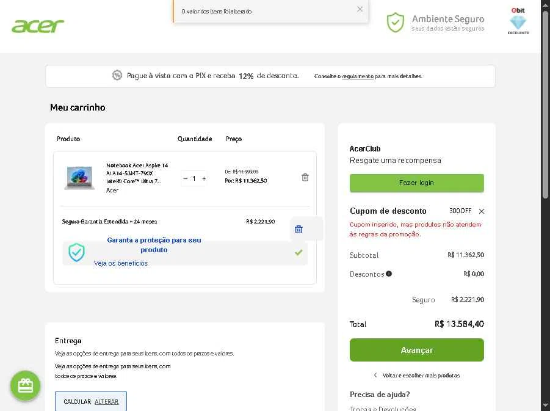Click Seguro Garantia Estendida +24 meses text

click(x=109, y=222)
